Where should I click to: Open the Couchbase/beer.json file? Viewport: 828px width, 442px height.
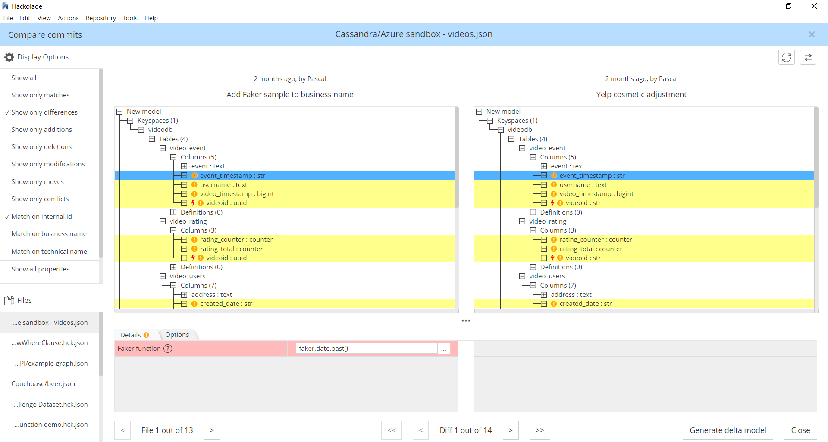pos(43,383)
